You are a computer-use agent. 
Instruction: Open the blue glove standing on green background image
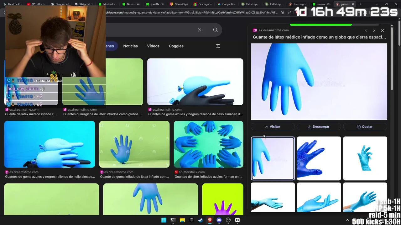134,144
